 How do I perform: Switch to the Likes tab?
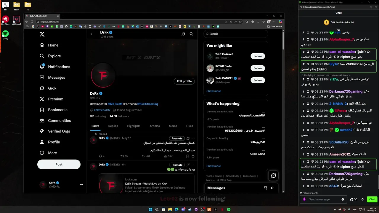(189, 126)
